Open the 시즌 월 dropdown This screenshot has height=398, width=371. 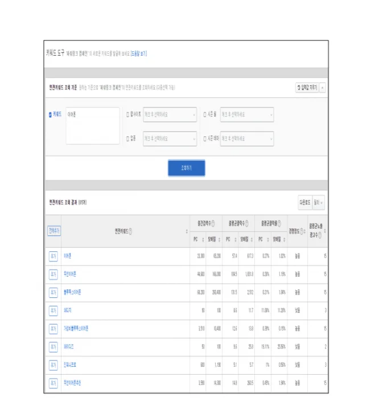(x=247, y=114)
